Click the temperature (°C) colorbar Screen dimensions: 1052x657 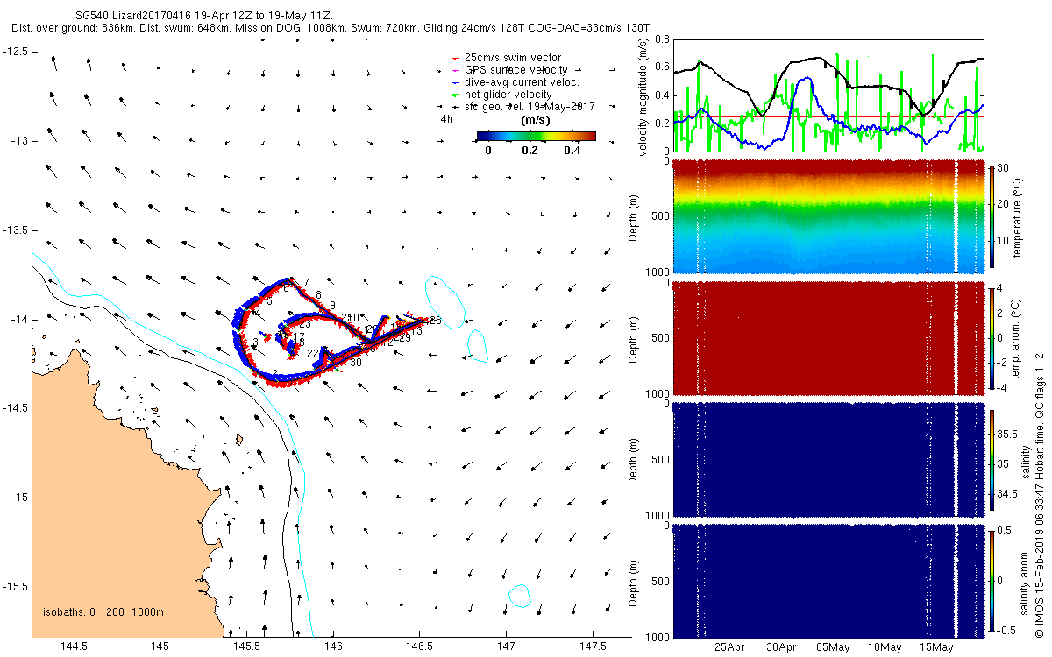[x=993, y=215]
